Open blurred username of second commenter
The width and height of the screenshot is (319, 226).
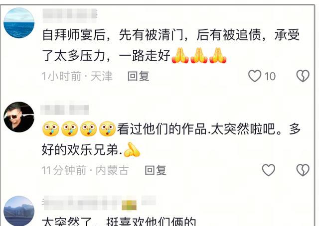(65, 110)
